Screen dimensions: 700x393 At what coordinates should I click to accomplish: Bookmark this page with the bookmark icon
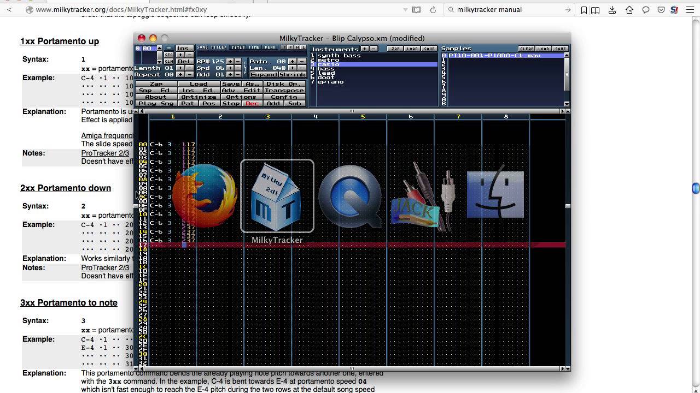pyautogui.click(x=584, y=10)
